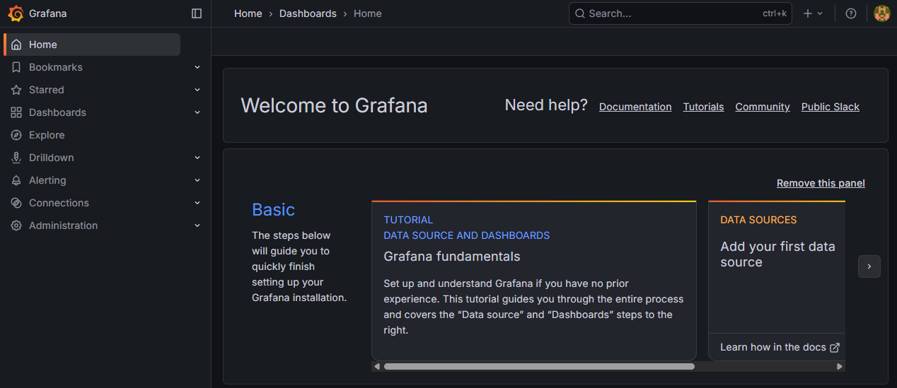Click the Starred star icon
Screen dimensions: 897x388
click(x=16, y=90)
